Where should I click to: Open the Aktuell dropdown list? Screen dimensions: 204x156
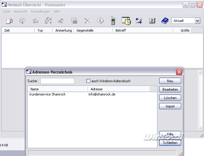click(x=197, y=21)
